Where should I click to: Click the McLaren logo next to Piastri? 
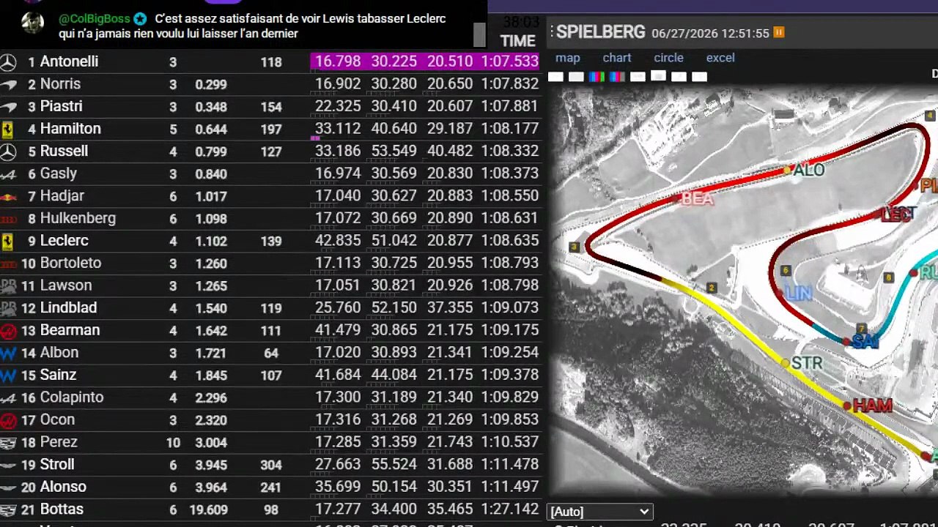coord(8,107)
